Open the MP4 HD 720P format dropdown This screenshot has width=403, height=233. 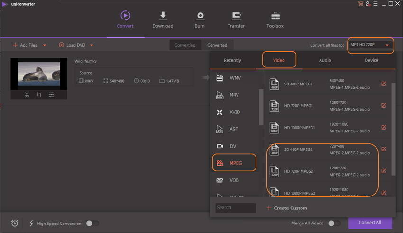pos(370,45)
